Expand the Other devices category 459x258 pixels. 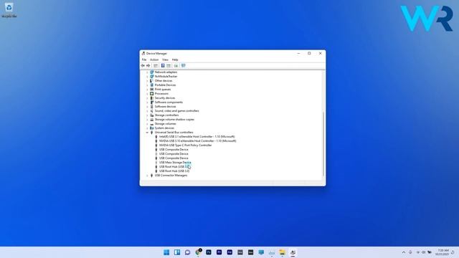click(147, 81)
